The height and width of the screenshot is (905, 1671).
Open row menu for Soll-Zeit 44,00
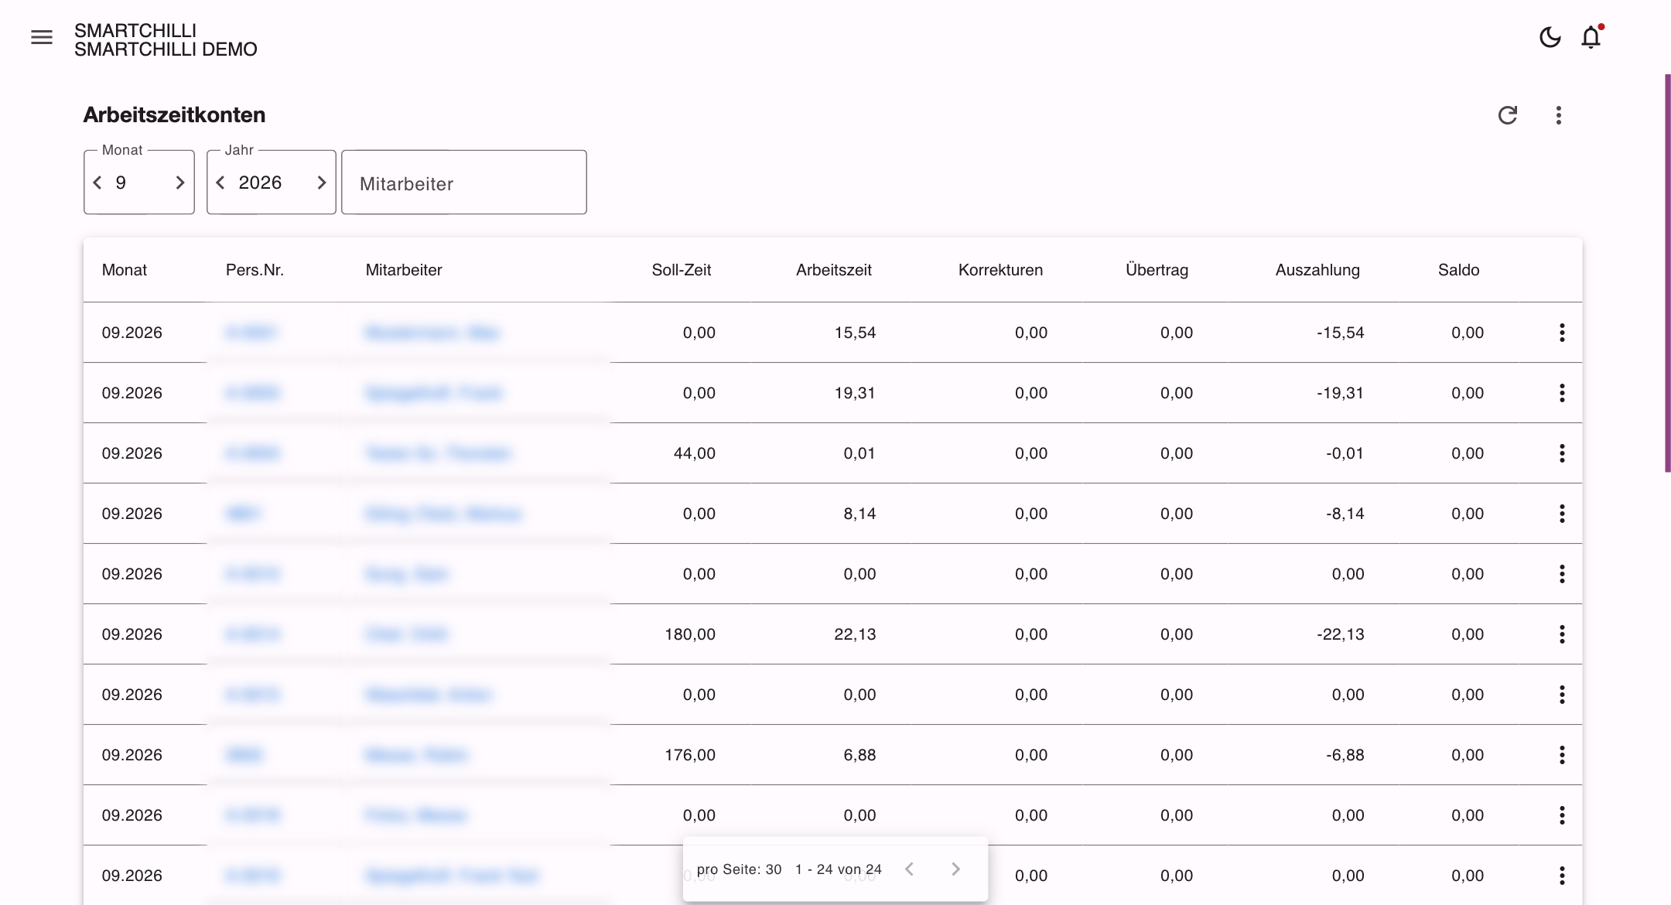[1562, 453]
